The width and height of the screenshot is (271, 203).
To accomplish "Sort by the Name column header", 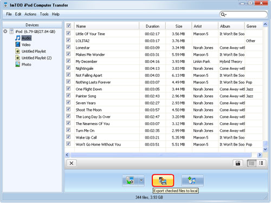I will coord(107,26).
